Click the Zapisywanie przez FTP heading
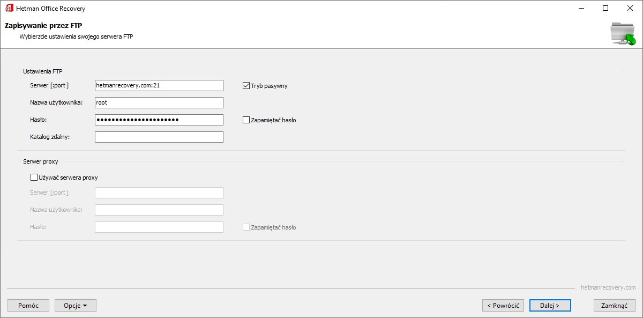This screenshot has width=643, height=318. tap(43, 25)
